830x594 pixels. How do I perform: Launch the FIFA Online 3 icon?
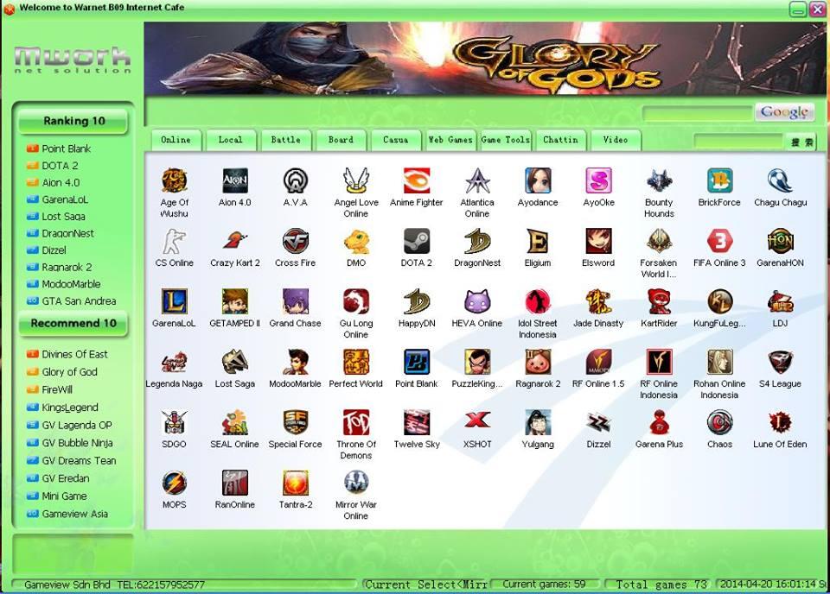(719, 242)
